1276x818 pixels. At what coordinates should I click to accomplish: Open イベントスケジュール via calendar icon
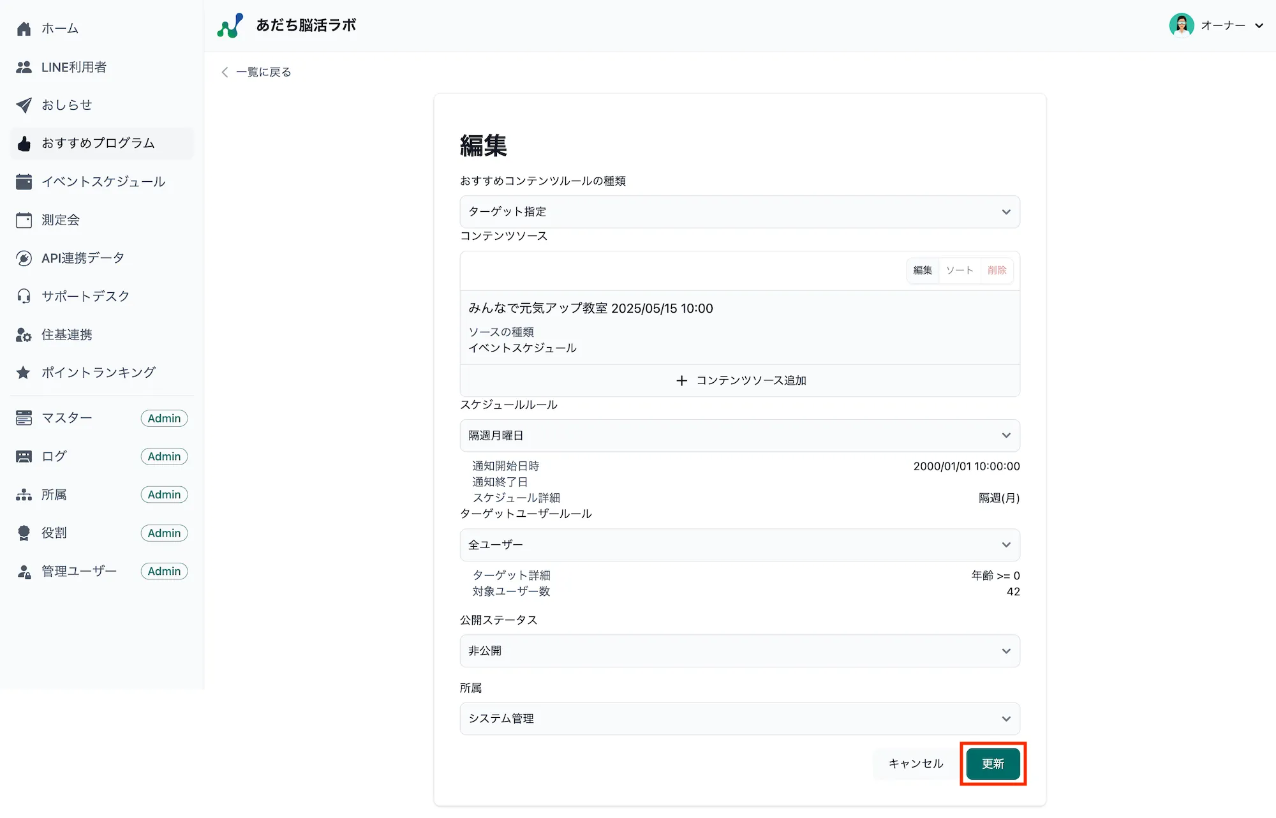tap(24, 181)
